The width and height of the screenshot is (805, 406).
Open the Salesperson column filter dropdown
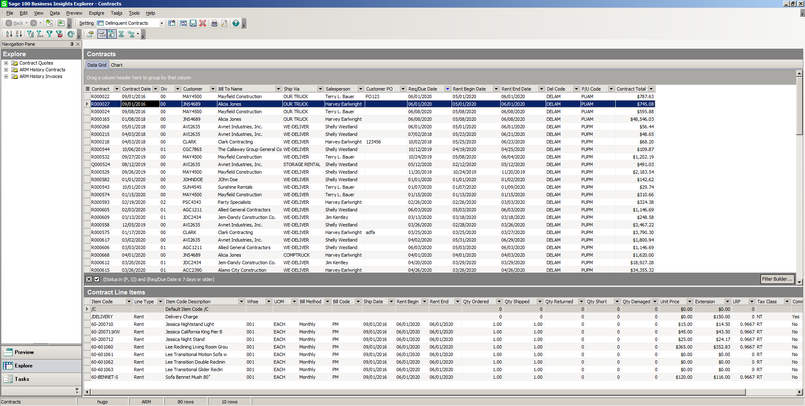click(x=360, y=89)
